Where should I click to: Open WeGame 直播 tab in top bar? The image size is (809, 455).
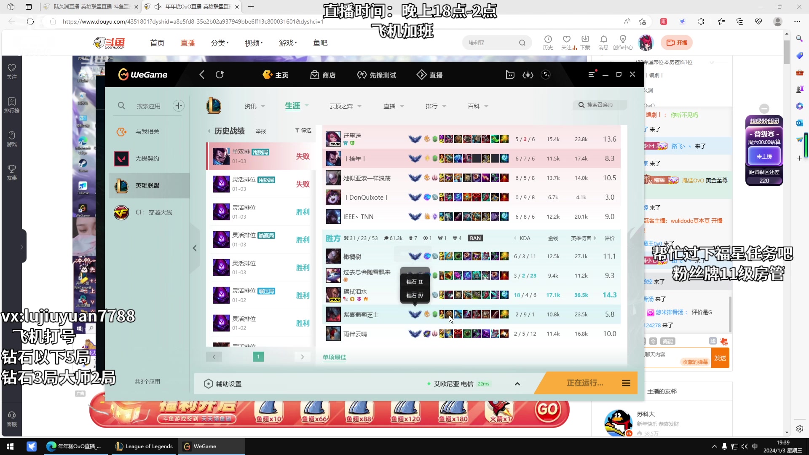pyautogui.click(x=430, y=75)
